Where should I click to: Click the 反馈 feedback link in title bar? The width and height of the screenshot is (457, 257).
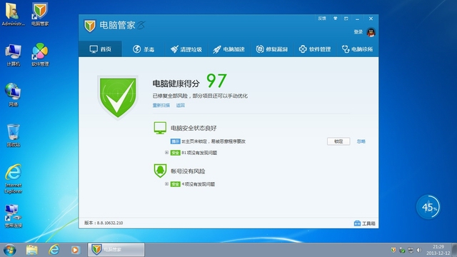click(x=322, y=19)
